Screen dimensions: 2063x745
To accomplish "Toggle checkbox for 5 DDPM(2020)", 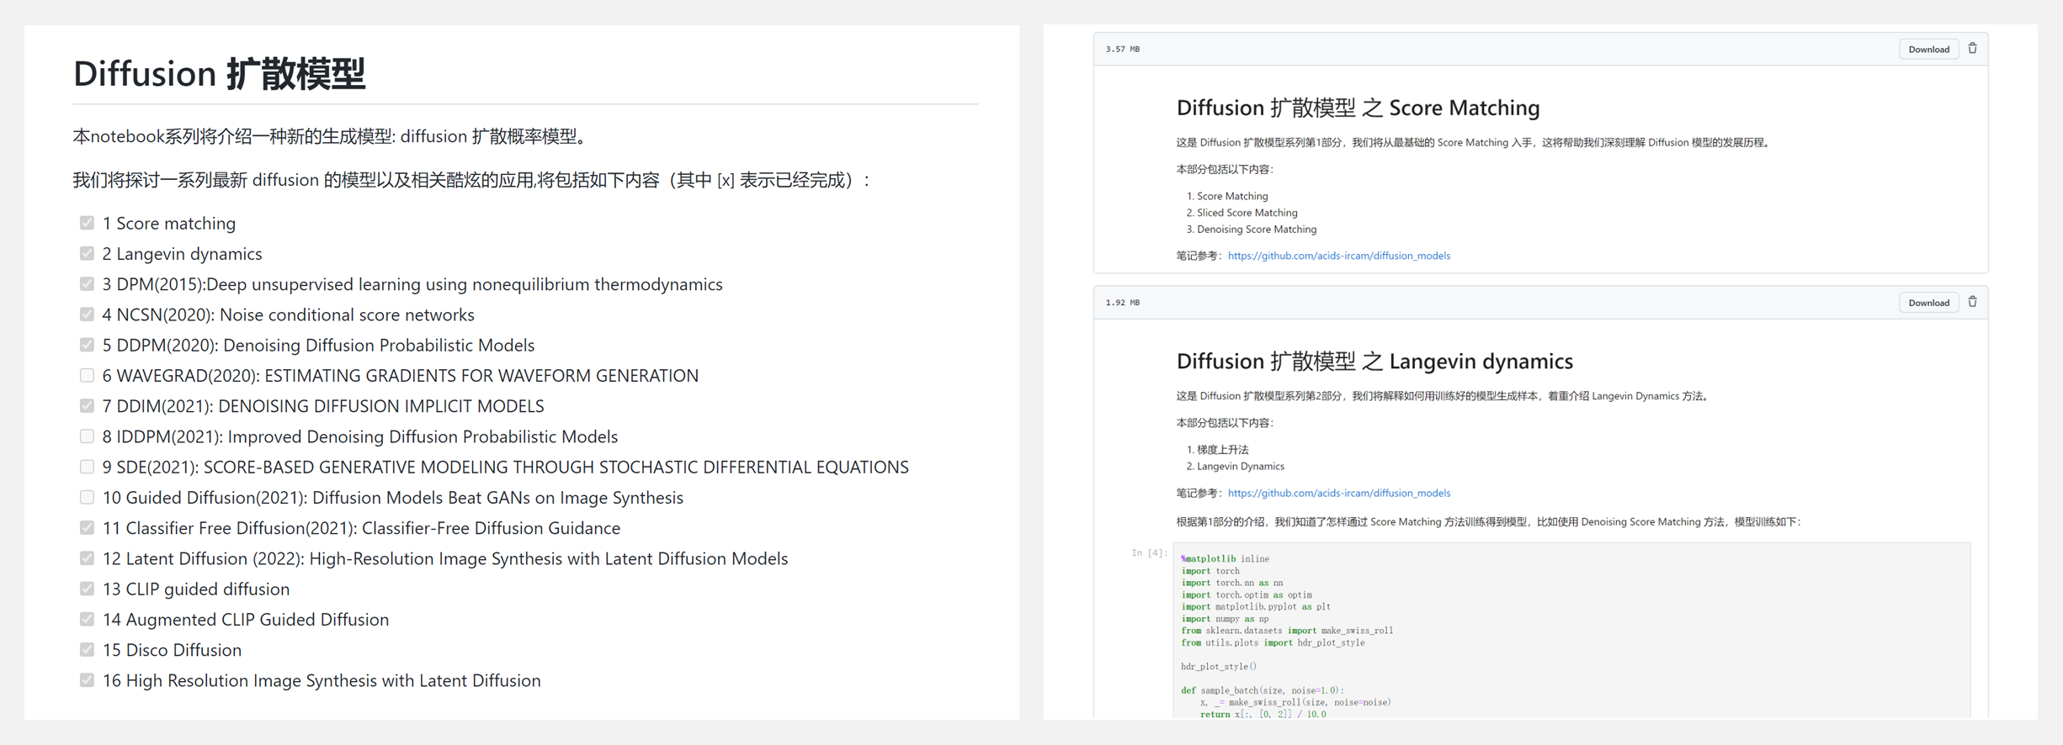I will (87, 345).
